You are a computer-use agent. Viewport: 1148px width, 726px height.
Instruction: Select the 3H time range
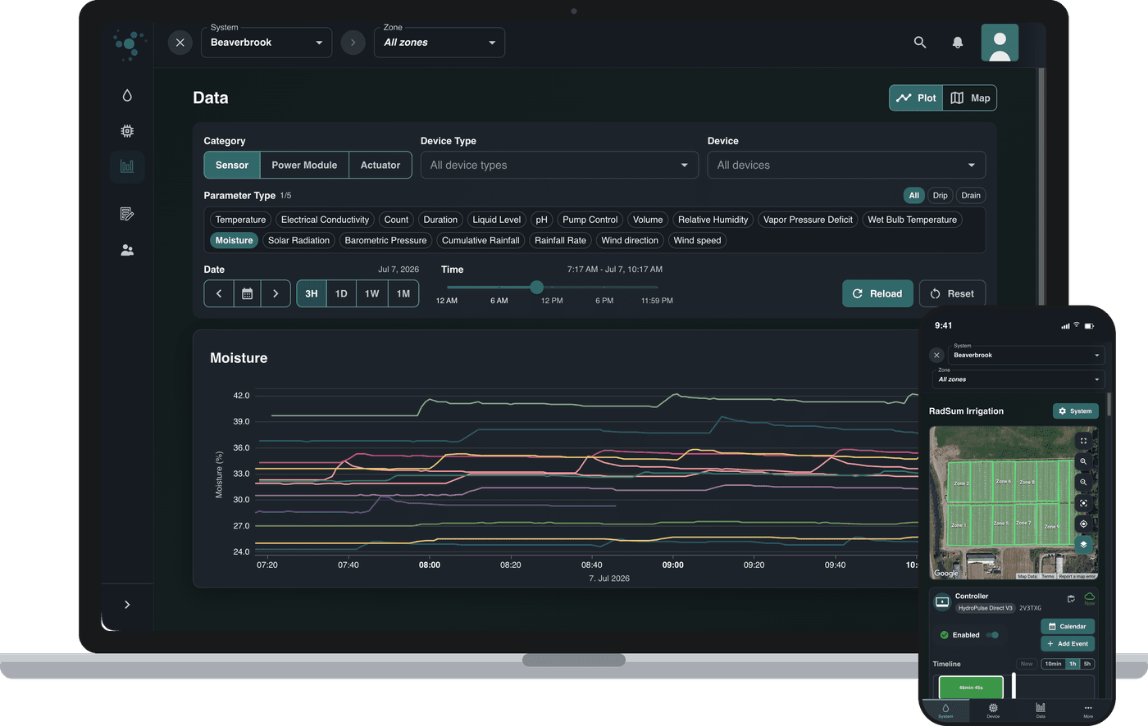pos(312,294)
